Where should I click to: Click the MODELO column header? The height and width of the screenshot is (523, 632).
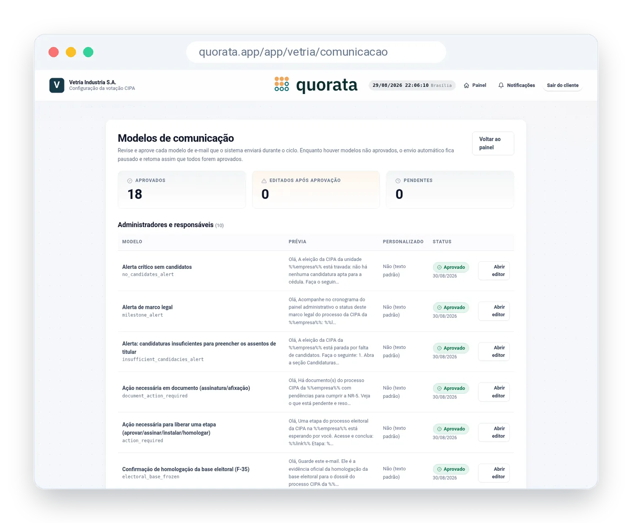pos(132,241)
